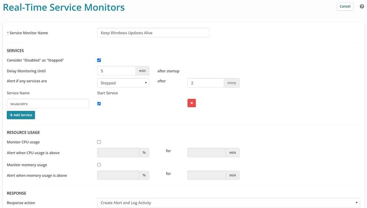Screen dimensions: 367x208
Task: Click the Service Name column label
Action: pos(18,93)
